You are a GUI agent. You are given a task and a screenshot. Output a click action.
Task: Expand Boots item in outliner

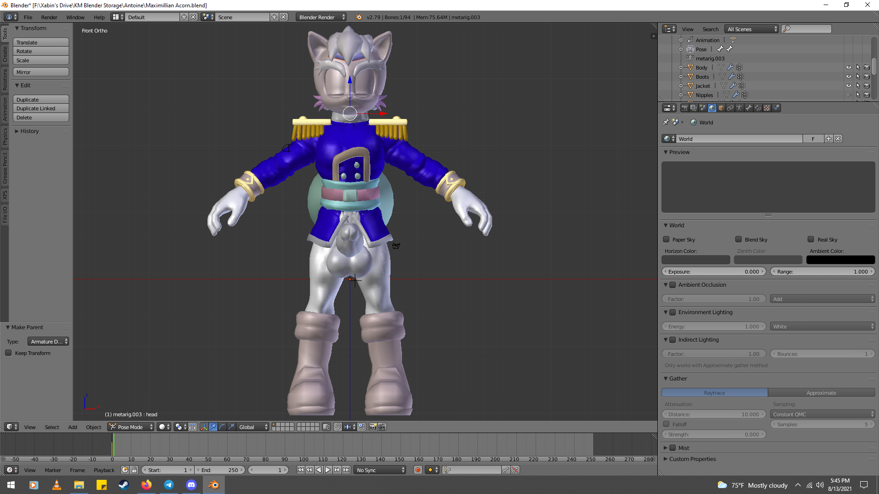[x=681, y=76]
